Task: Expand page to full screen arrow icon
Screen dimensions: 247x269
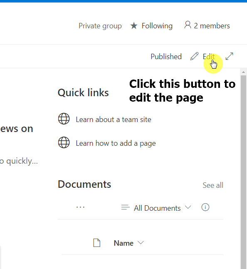Action: (x=230, y=56)
